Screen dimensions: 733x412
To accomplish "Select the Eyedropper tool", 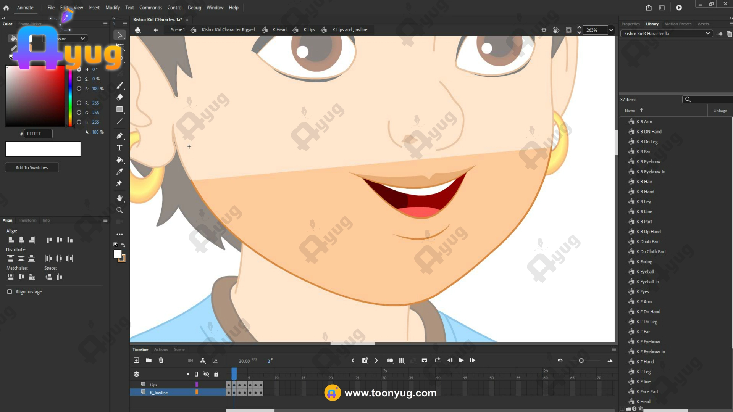I will [119, 172].
